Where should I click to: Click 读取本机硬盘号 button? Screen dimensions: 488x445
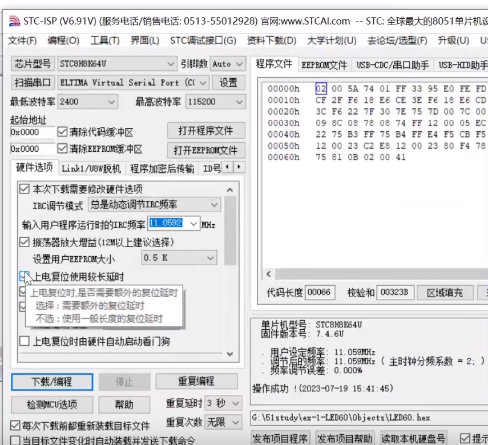point(413,439)
